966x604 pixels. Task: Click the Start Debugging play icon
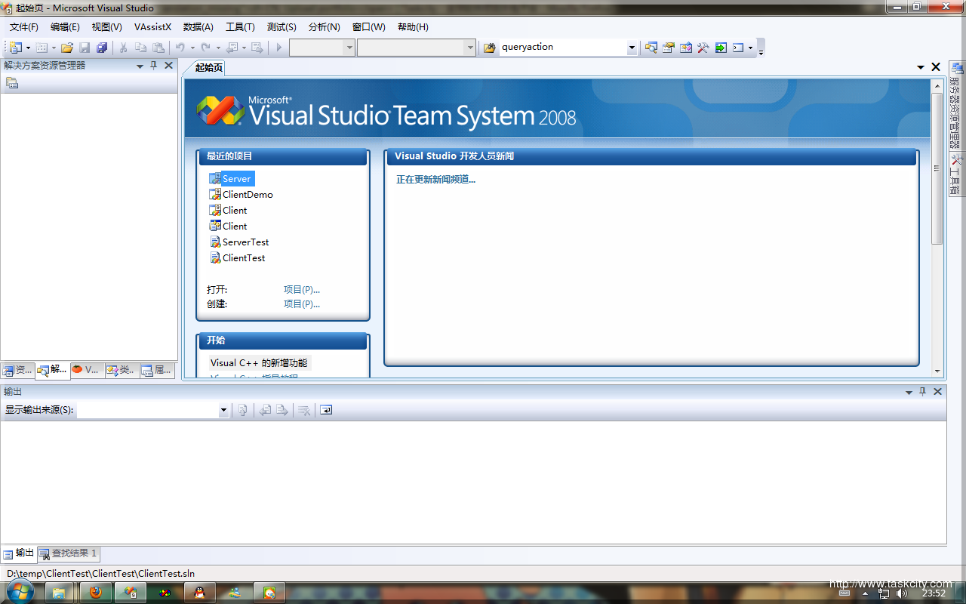click(x=278, y=48)
